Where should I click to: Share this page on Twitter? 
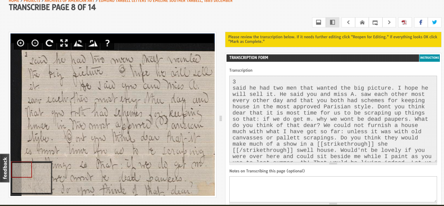[x=434, y=22]
